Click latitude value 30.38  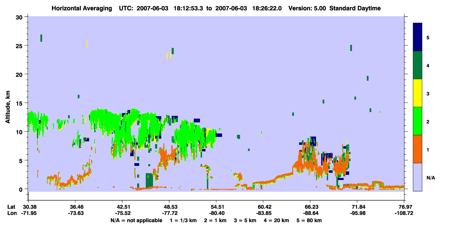click(28, 207)
